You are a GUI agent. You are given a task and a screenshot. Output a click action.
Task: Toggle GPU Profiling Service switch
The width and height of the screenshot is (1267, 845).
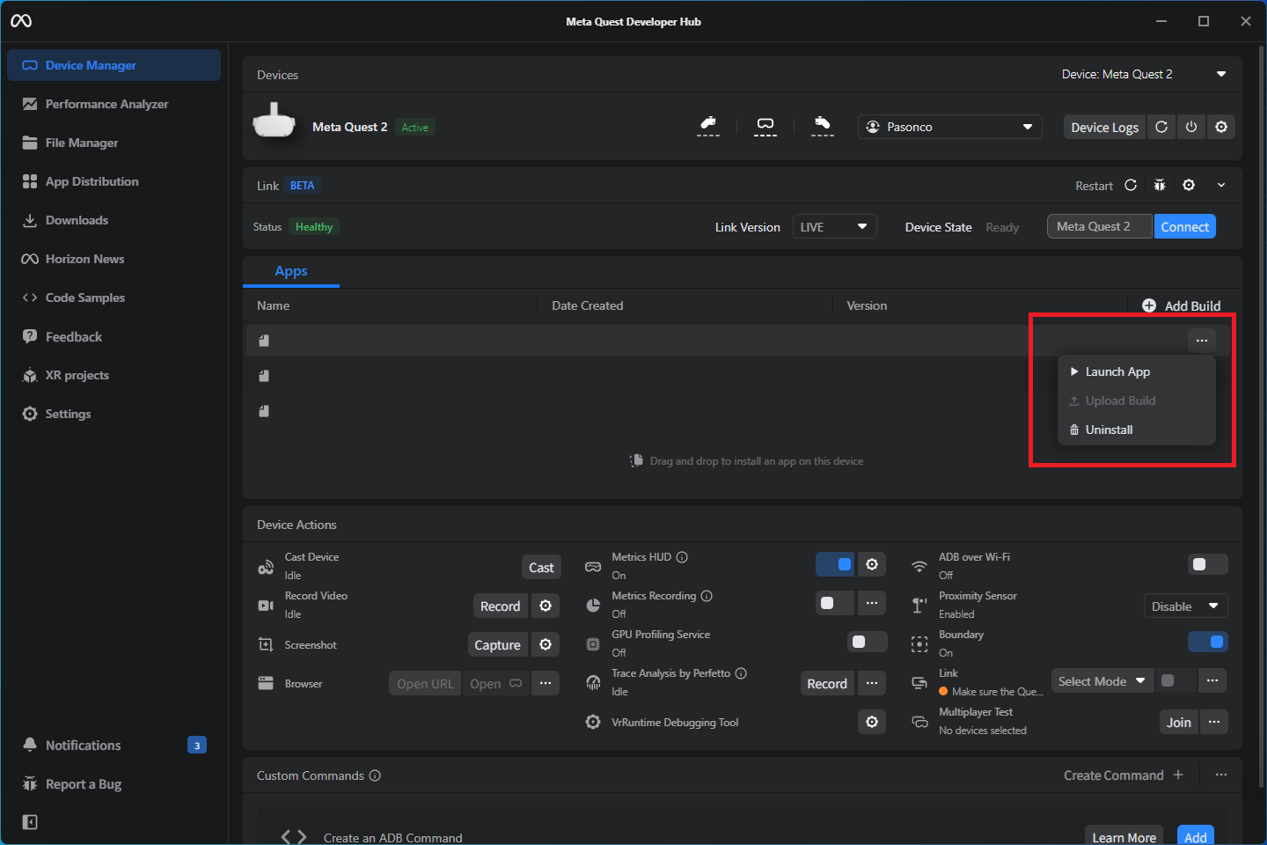(868, 642)
